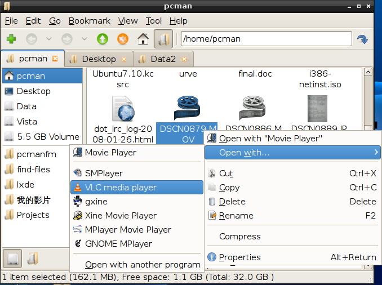
Task: Switch side pane to location list view
Action: click(x=12, y=259)
